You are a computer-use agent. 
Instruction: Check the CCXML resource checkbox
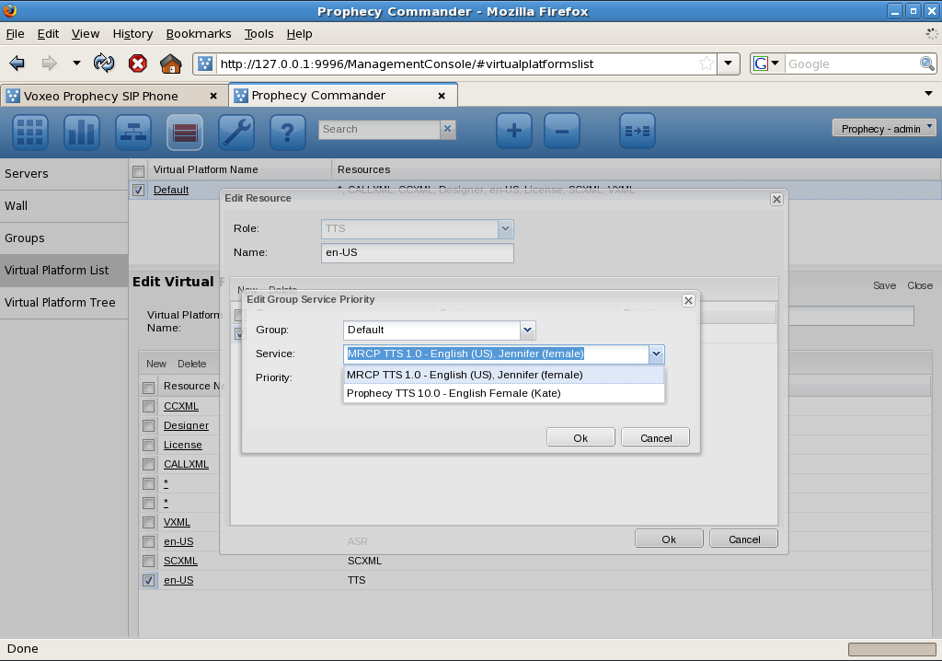tap(148, 407)
